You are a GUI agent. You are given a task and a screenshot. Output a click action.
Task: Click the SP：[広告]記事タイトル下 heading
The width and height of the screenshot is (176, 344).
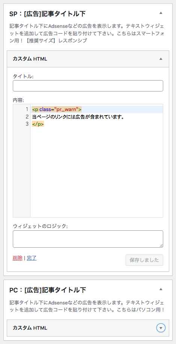tap(47, 14)
